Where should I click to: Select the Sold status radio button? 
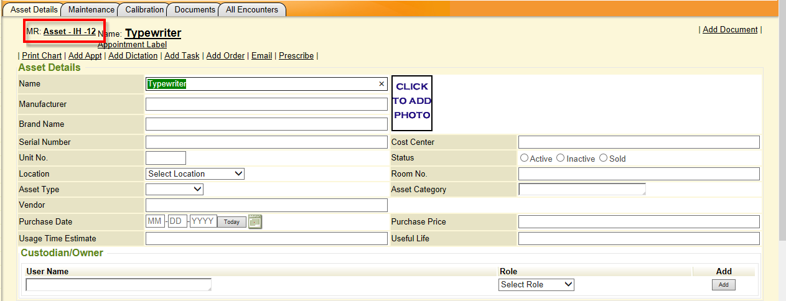pos(603,158)
